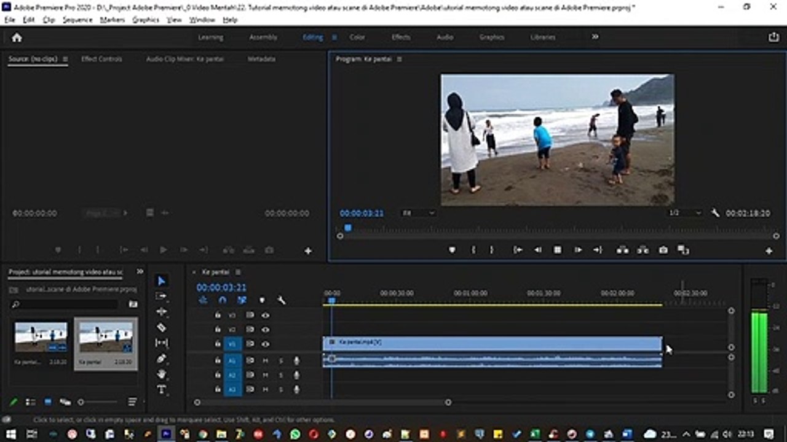Switch Project panel to freeform view
787x442 pixels.
65,402
